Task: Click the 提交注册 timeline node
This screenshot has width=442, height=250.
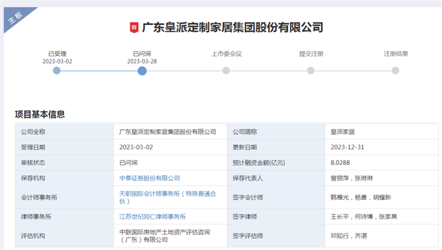Action: pos(311,71)
